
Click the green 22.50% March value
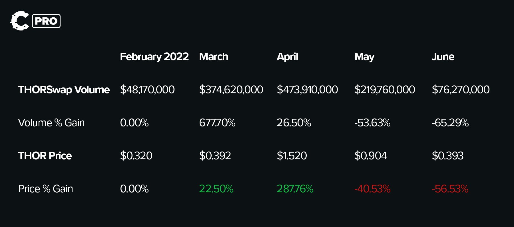coord(216,189)
